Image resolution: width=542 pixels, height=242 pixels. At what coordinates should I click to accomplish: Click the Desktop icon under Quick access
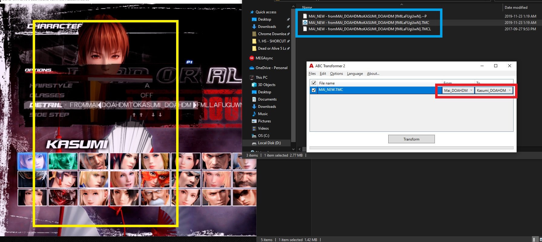pyautogui.click(x=254, y=19)
